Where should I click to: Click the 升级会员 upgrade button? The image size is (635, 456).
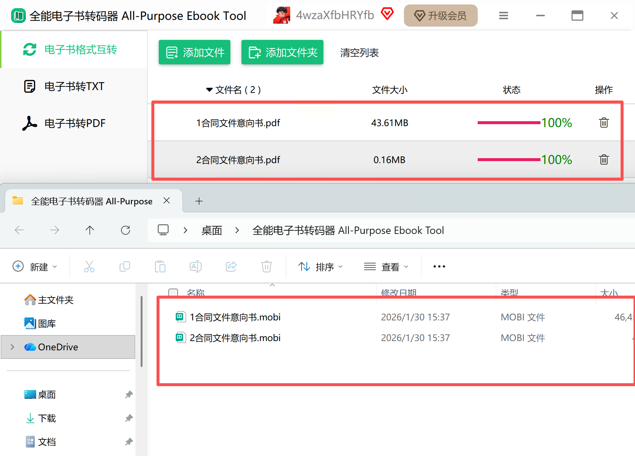440,16
